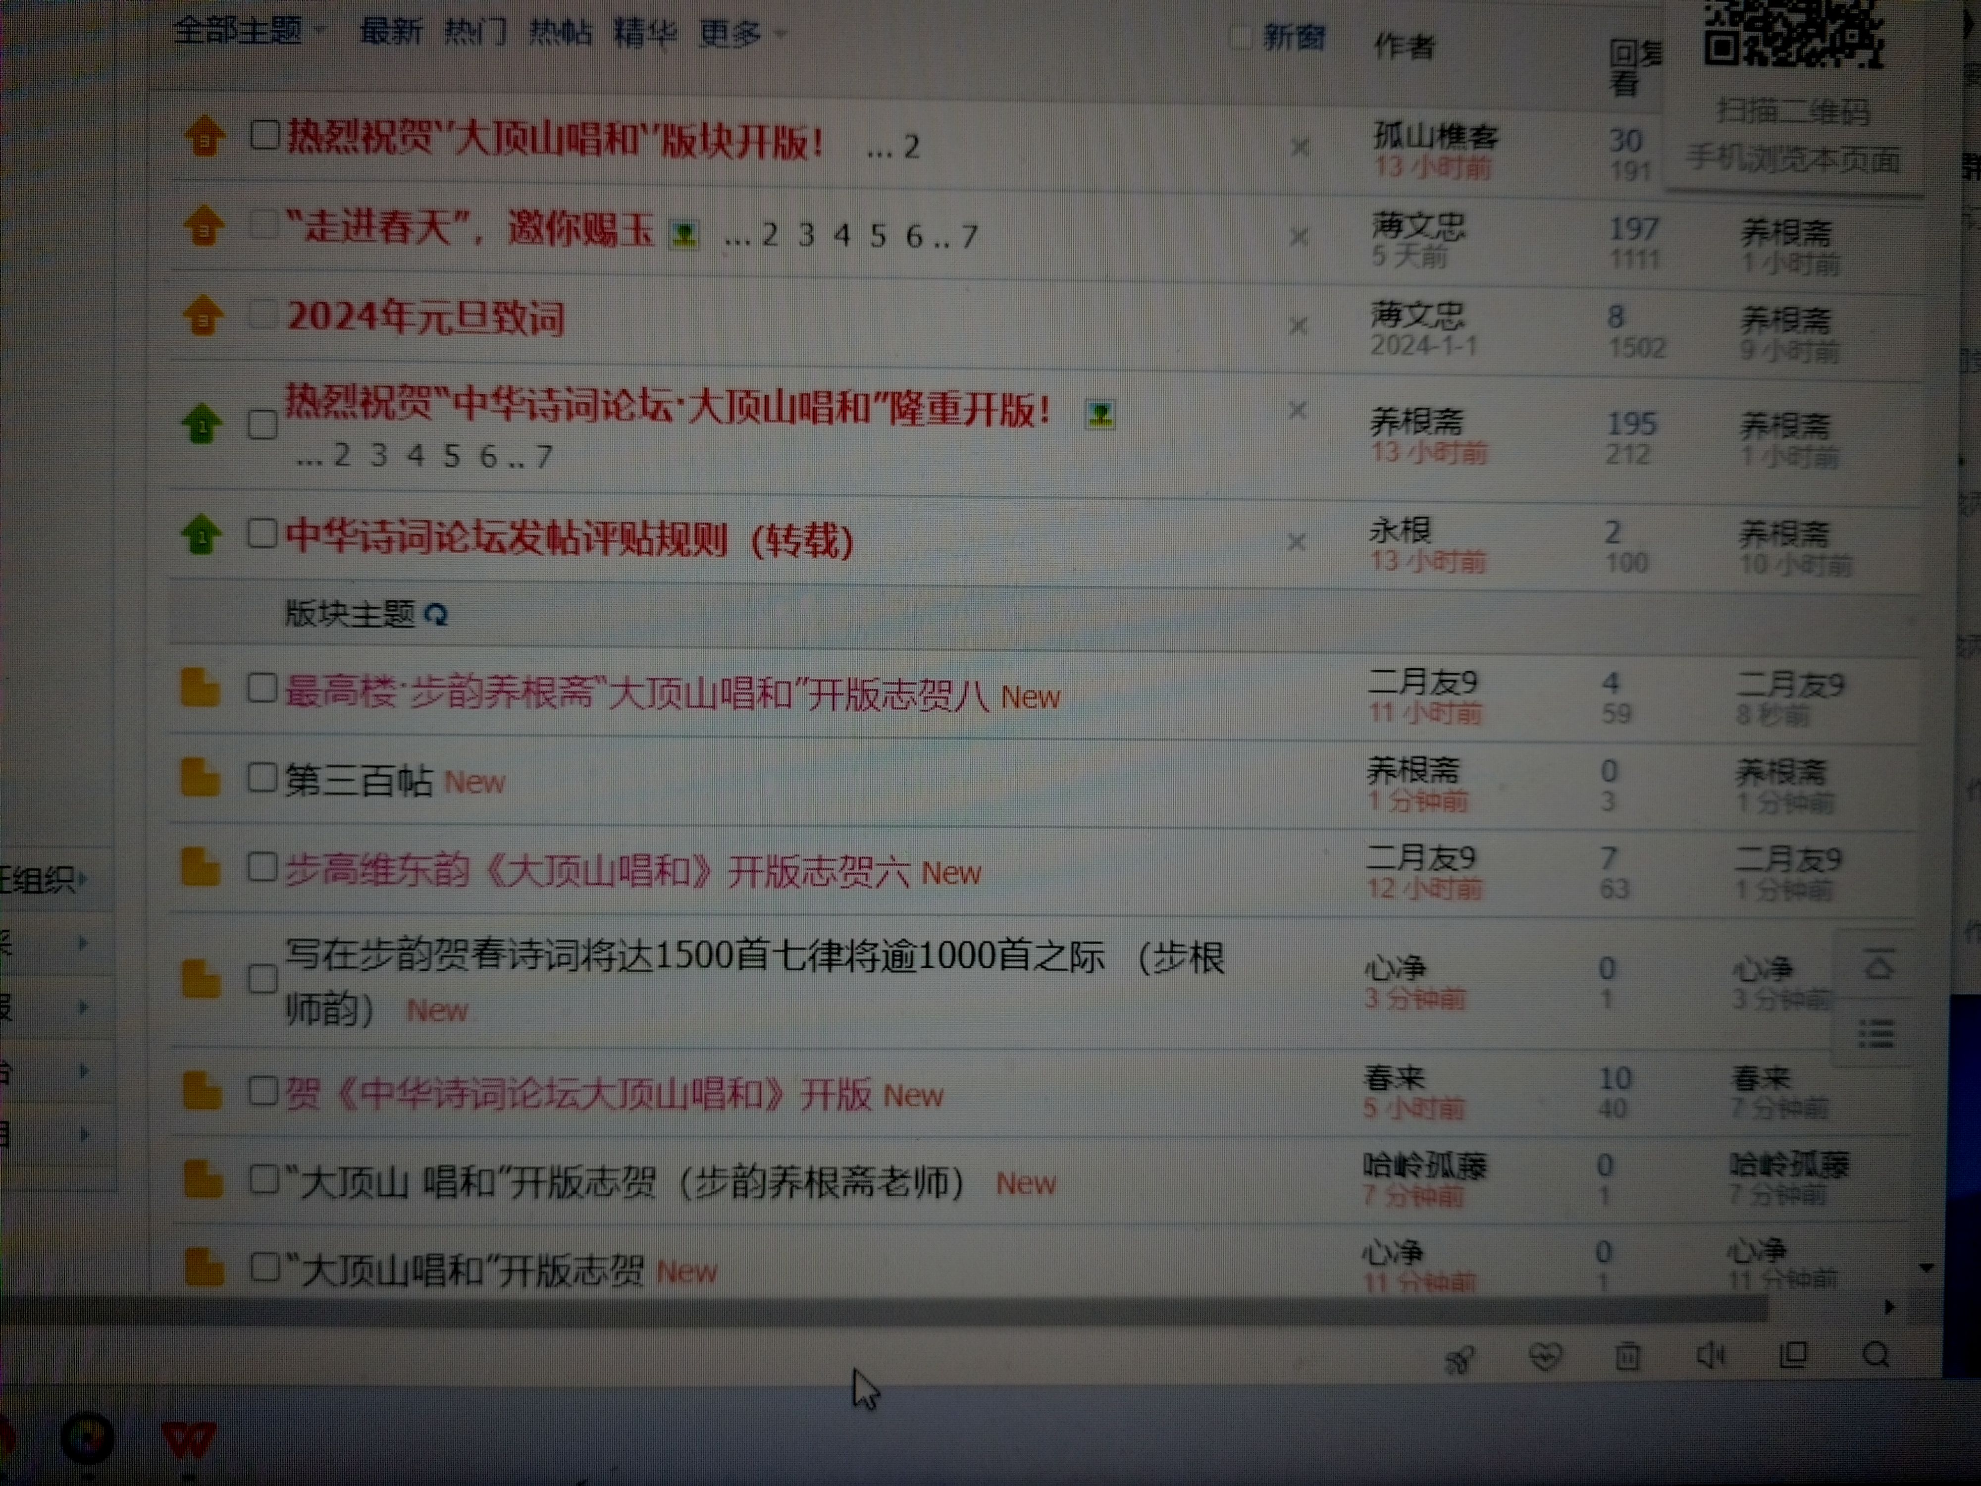Image resolution: width=1981 pixels, height=1486 pixels.
Task: Click the 版块主题 section label
Action: (x=349, y=614)
